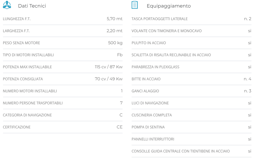Click the CATEGORIA DI NAVIGAZIONE label

[x=27, y=115]
